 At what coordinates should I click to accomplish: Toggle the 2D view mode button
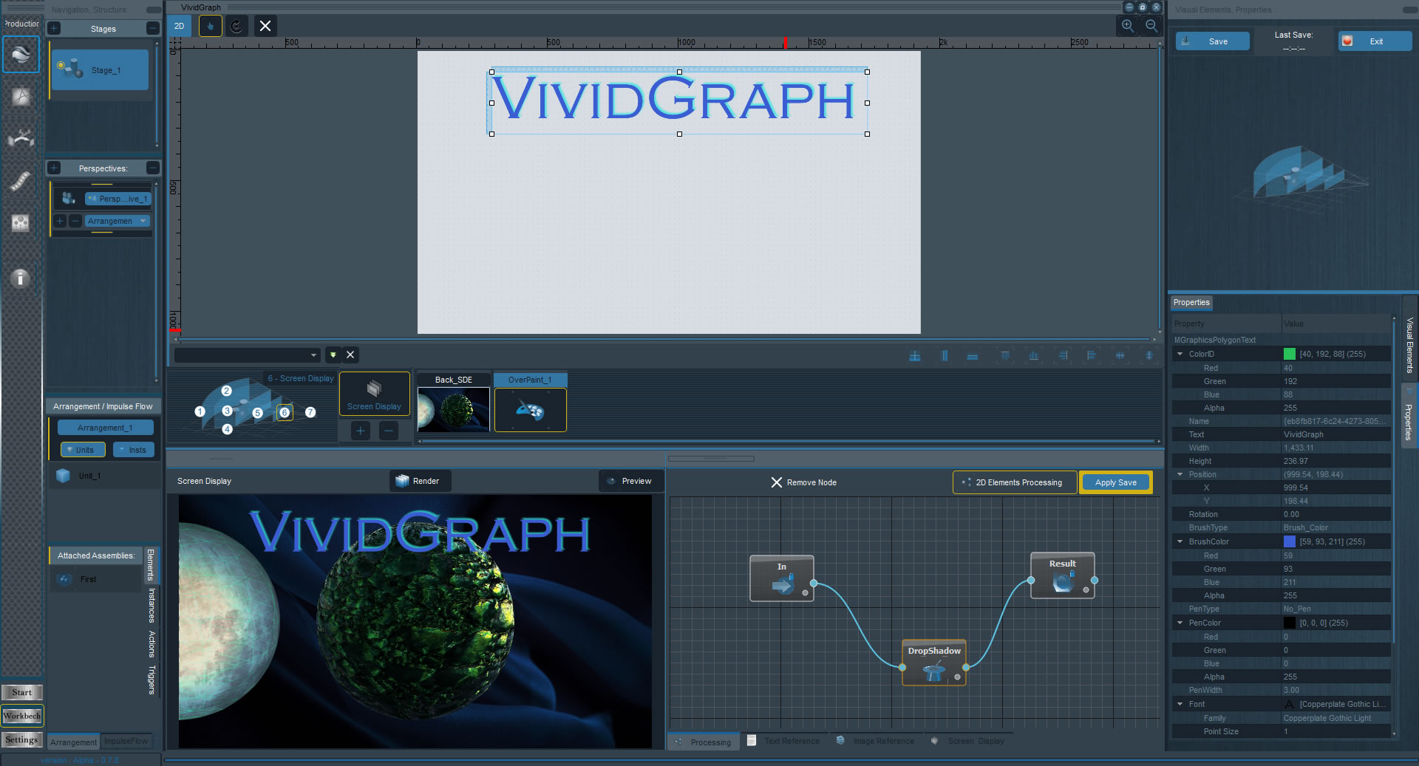coord(180,27)
